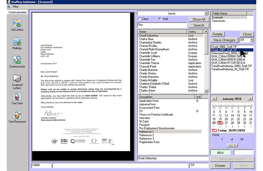The height and width of the screenshot is (171, 263).
Task: Click Save Changes button
Action: pos(225,40)
